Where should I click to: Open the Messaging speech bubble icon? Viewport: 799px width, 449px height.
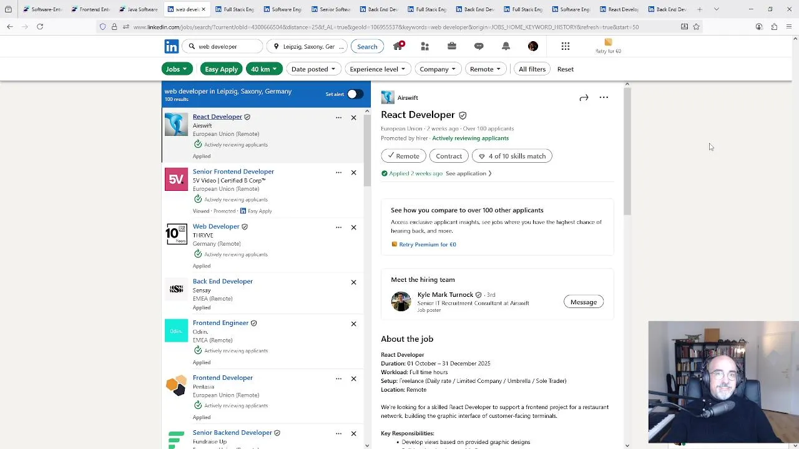point(479,46)
